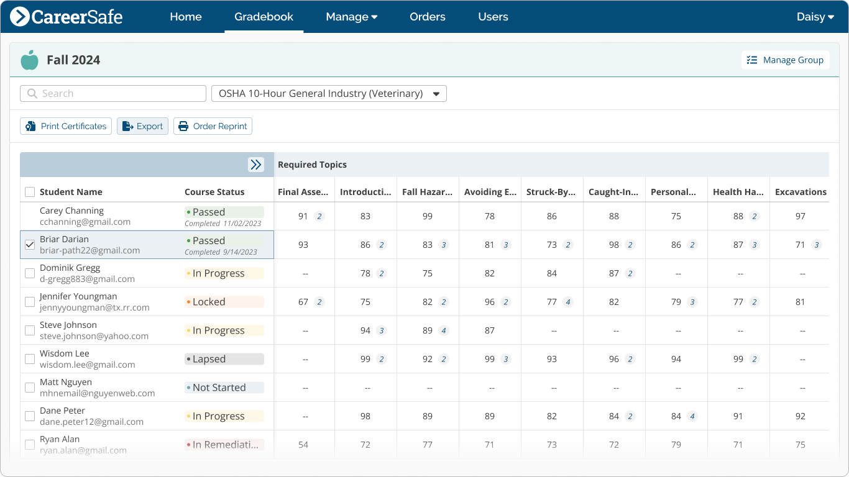The height and width of the screenshot is (477, 849).
Task: Click the Manage Group button
Action: point(785,60)
